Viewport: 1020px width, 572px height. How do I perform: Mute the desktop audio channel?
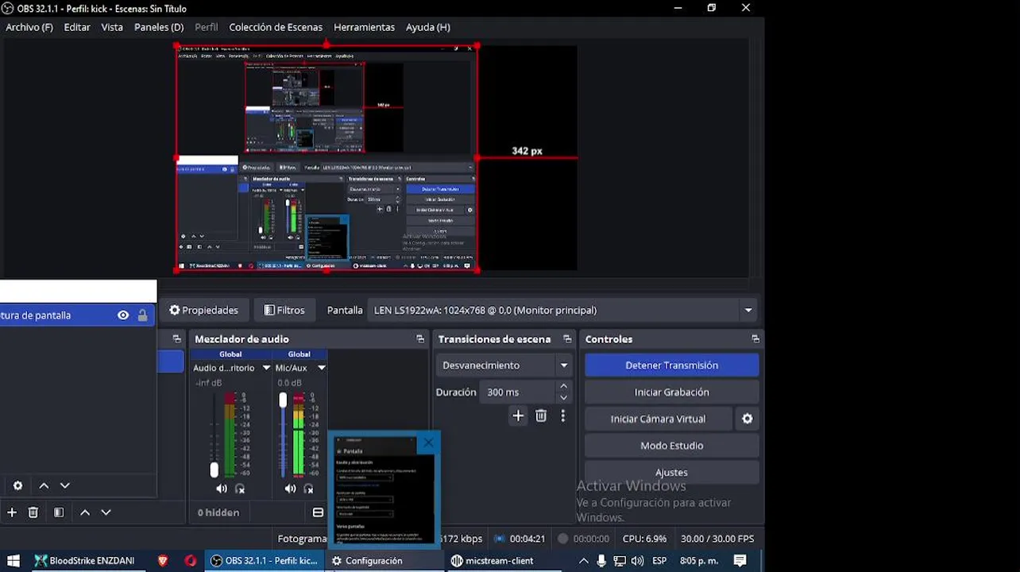pos(222,489)
